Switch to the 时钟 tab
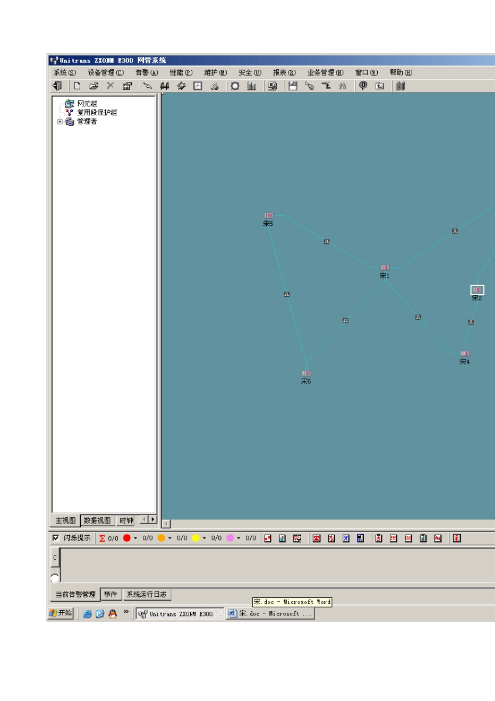The image size is (495, 701). click(126, 521)
